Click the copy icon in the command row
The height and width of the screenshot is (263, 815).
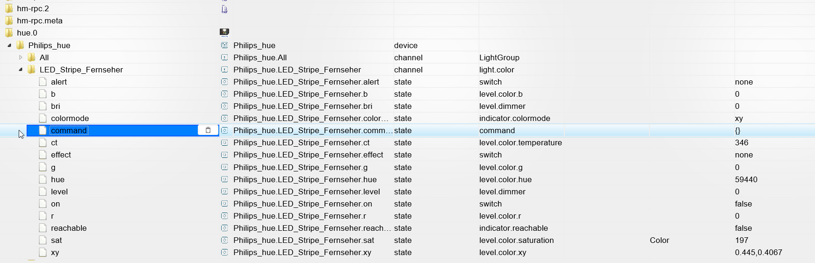click(208, 130)
